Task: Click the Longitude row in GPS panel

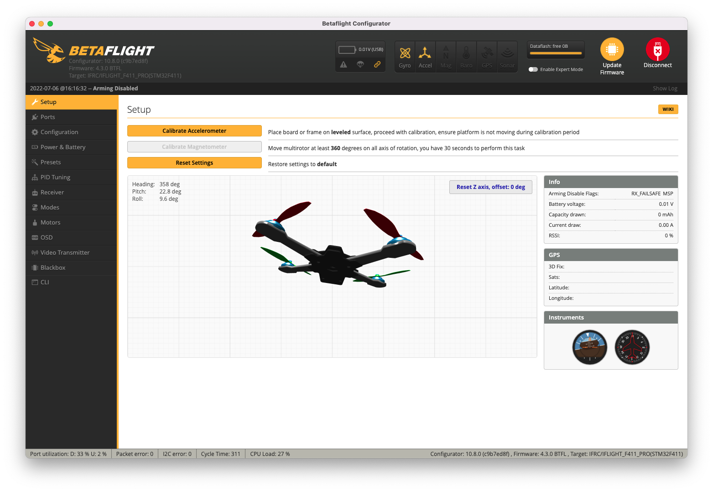Action: (611, 298)
